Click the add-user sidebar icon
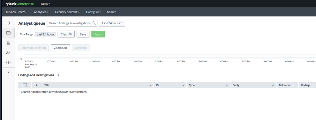This screenshot has height=120, width=316. tap(8, 53)
